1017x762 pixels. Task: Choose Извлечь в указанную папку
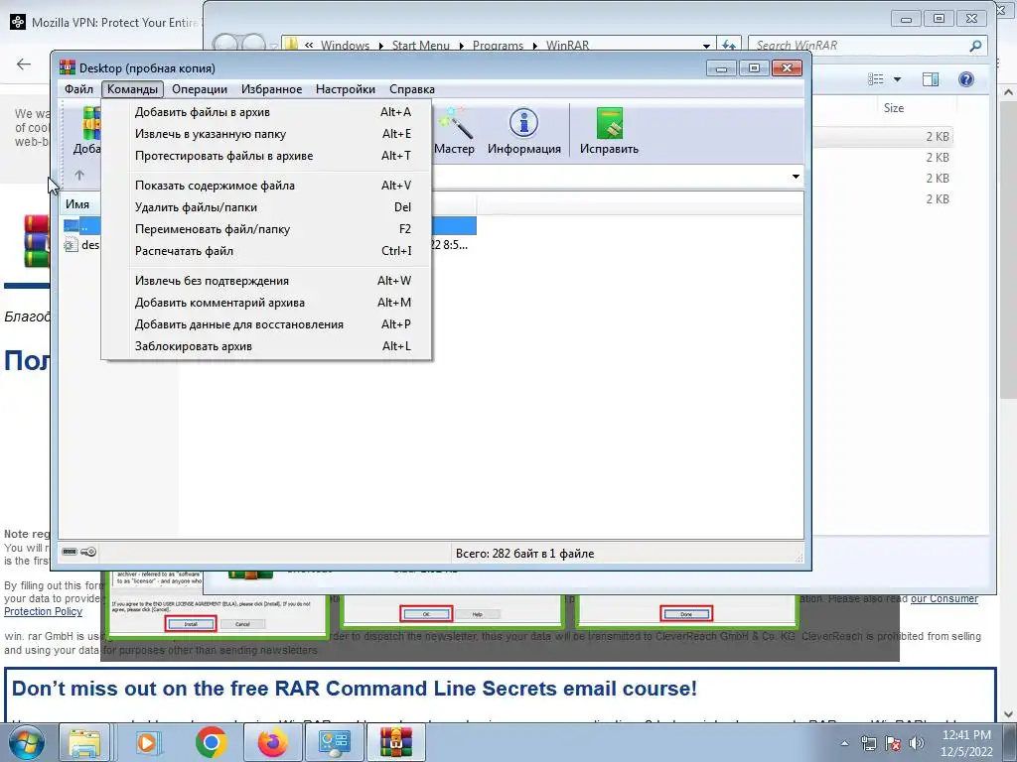click(266, 134)
